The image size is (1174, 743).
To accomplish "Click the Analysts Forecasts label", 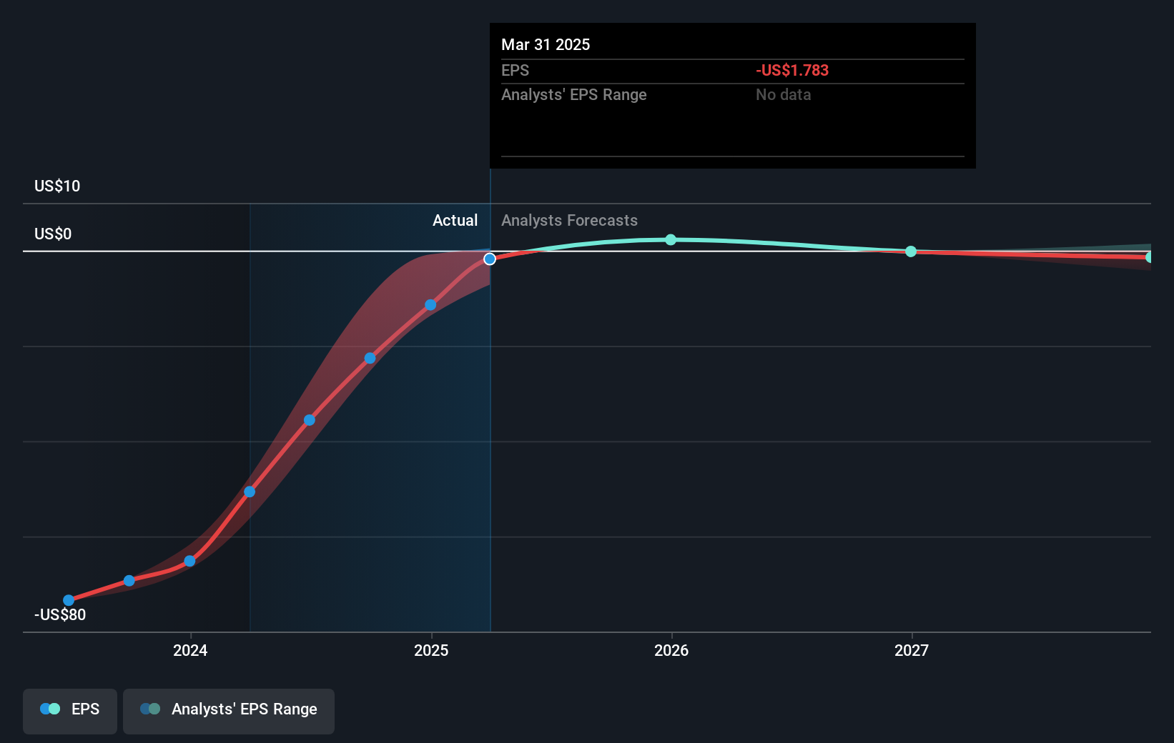I will [569, 220].
